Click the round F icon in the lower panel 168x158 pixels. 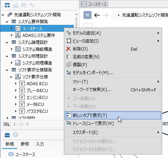[x=16, y=135]
